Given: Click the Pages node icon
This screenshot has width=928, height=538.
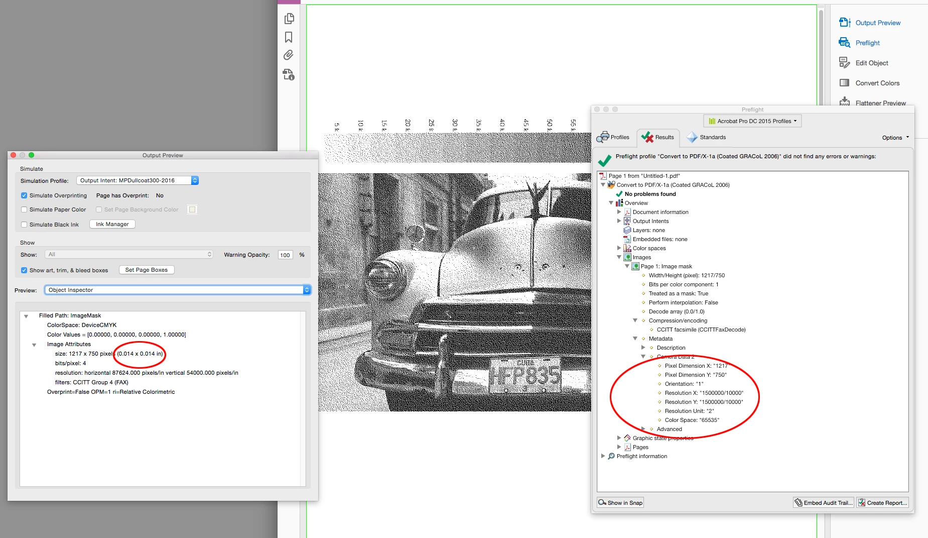Looking at the screenshot, I should tap(627, 447).
